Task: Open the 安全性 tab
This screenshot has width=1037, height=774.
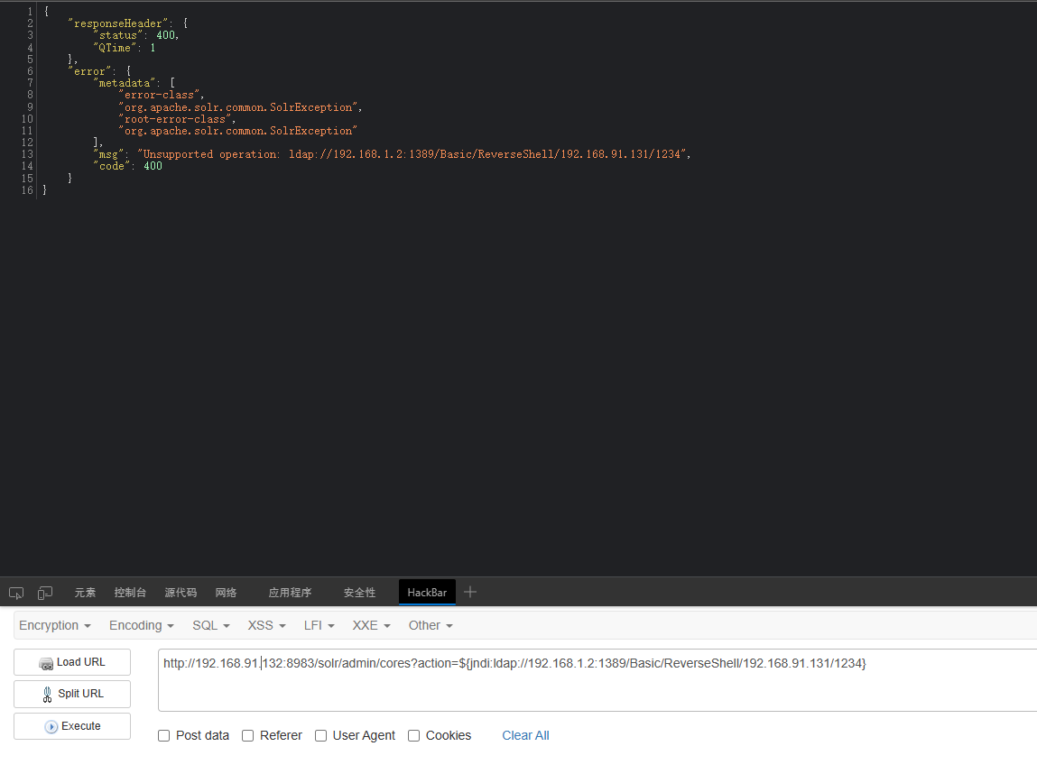Action: point(359,593)
